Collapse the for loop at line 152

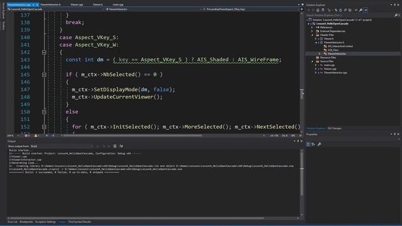point(44,127)
